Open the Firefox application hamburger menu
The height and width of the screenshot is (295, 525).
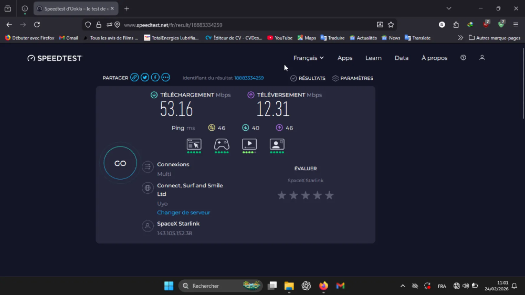tap(516, 25)
